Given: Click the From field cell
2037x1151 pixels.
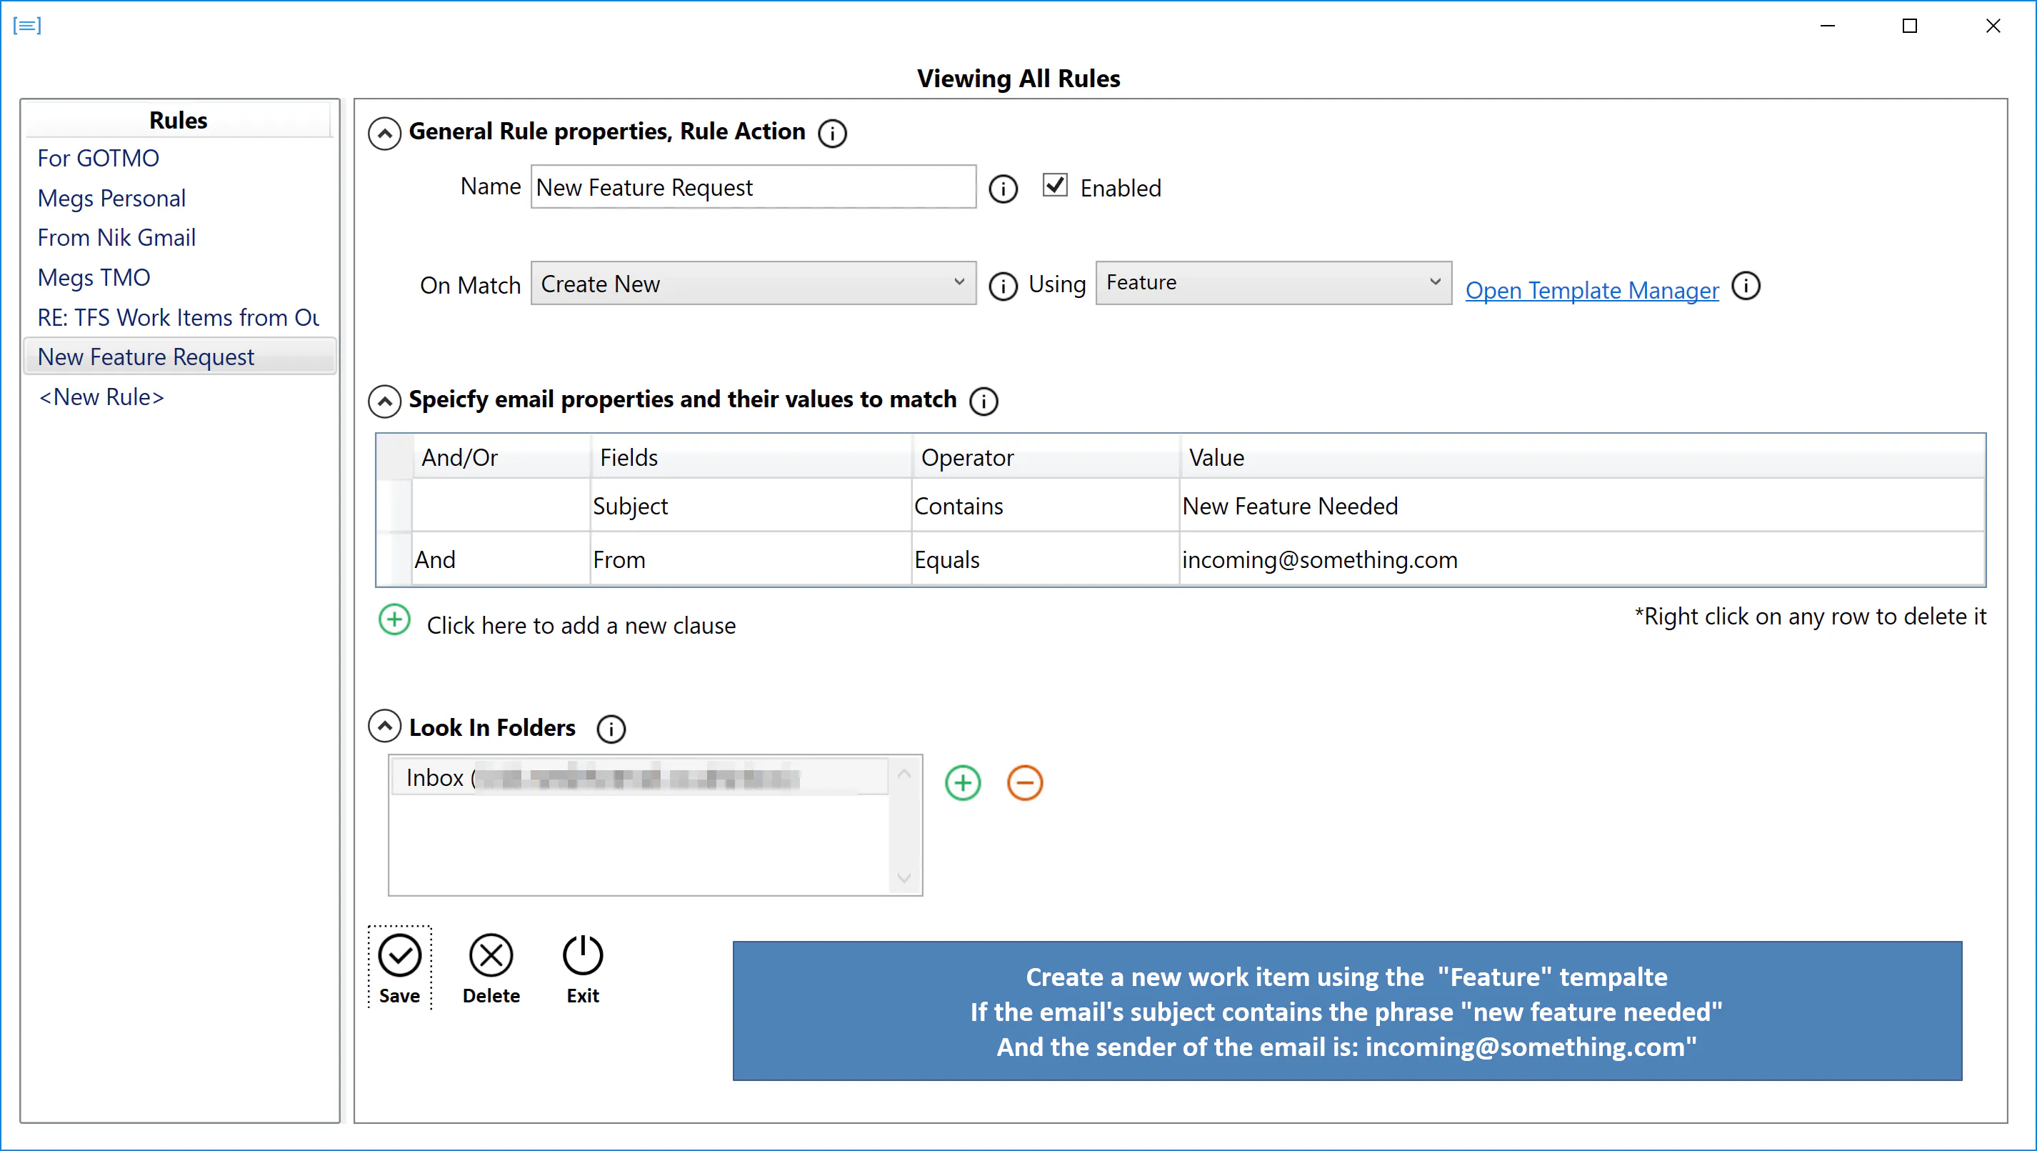Looking at the screenshot, I should pyautogui.click(x=750, y=559).
